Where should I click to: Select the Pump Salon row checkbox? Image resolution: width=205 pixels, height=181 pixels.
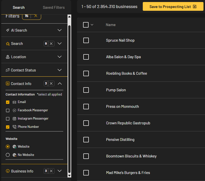[x=86, y=90]
